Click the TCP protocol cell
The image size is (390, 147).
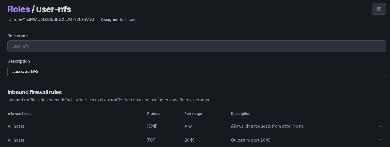coord(151,140)
